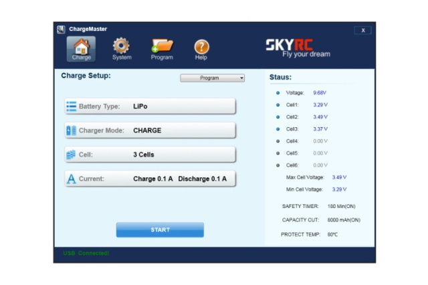Image resolution: width=428 pixels, height=285 pixels.
Task: Click the Current letter A icon
Action: point(71,179)
